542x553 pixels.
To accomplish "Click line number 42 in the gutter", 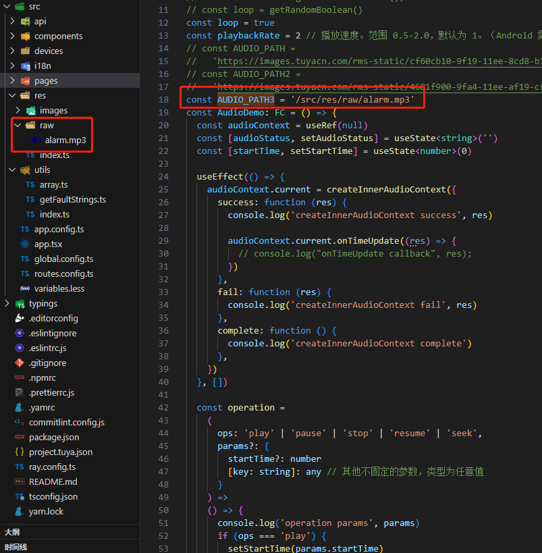I will point(163,408).
